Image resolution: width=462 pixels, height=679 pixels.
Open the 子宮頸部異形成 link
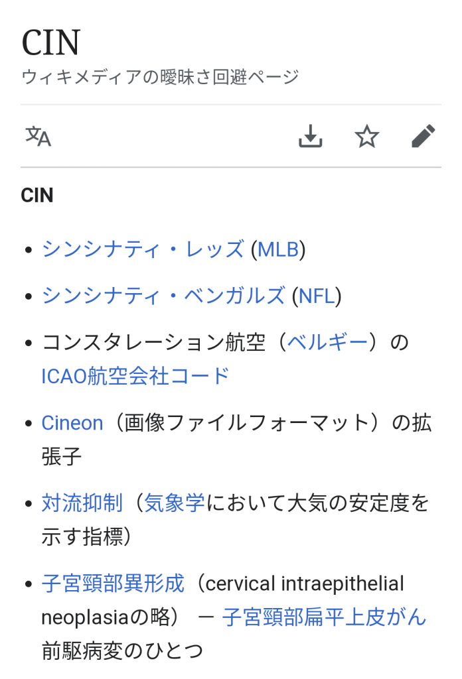point(113,584)
